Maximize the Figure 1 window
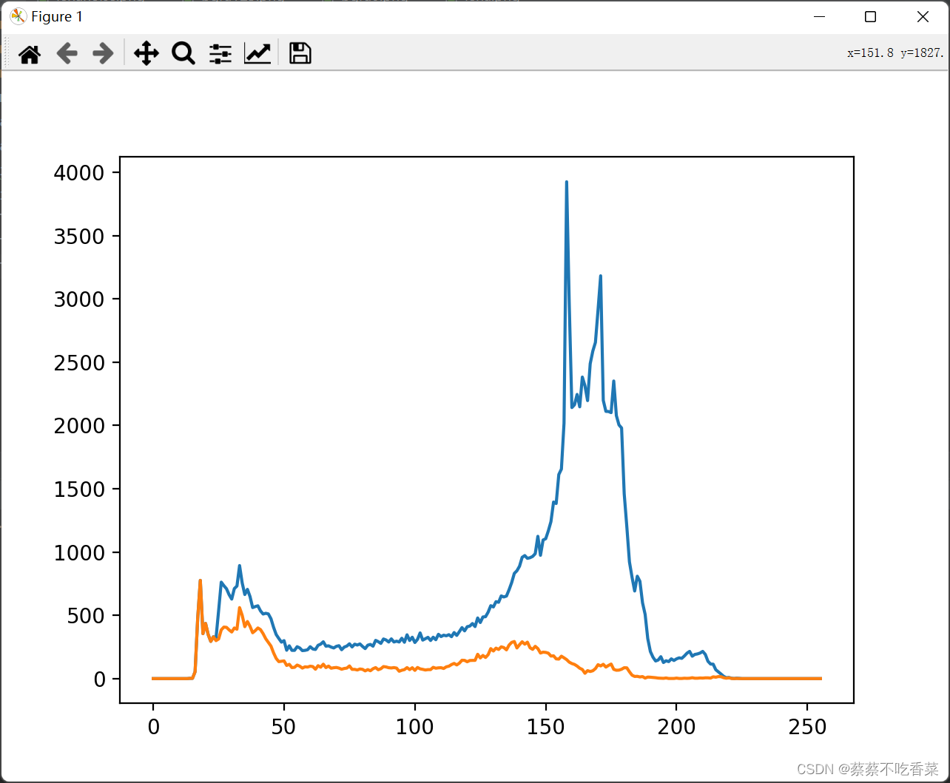Screen dimensions: 950x783 870,16
